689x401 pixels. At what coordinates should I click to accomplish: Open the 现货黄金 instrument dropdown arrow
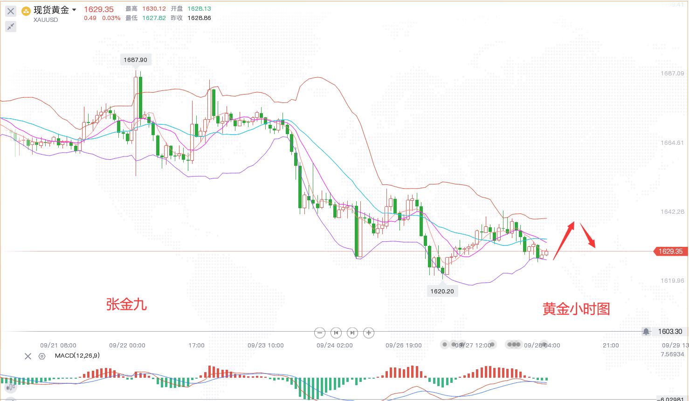pos(74,10)
